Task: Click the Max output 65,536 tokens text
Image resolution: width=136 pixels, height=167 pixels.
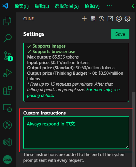Action: tap(53, 57)
